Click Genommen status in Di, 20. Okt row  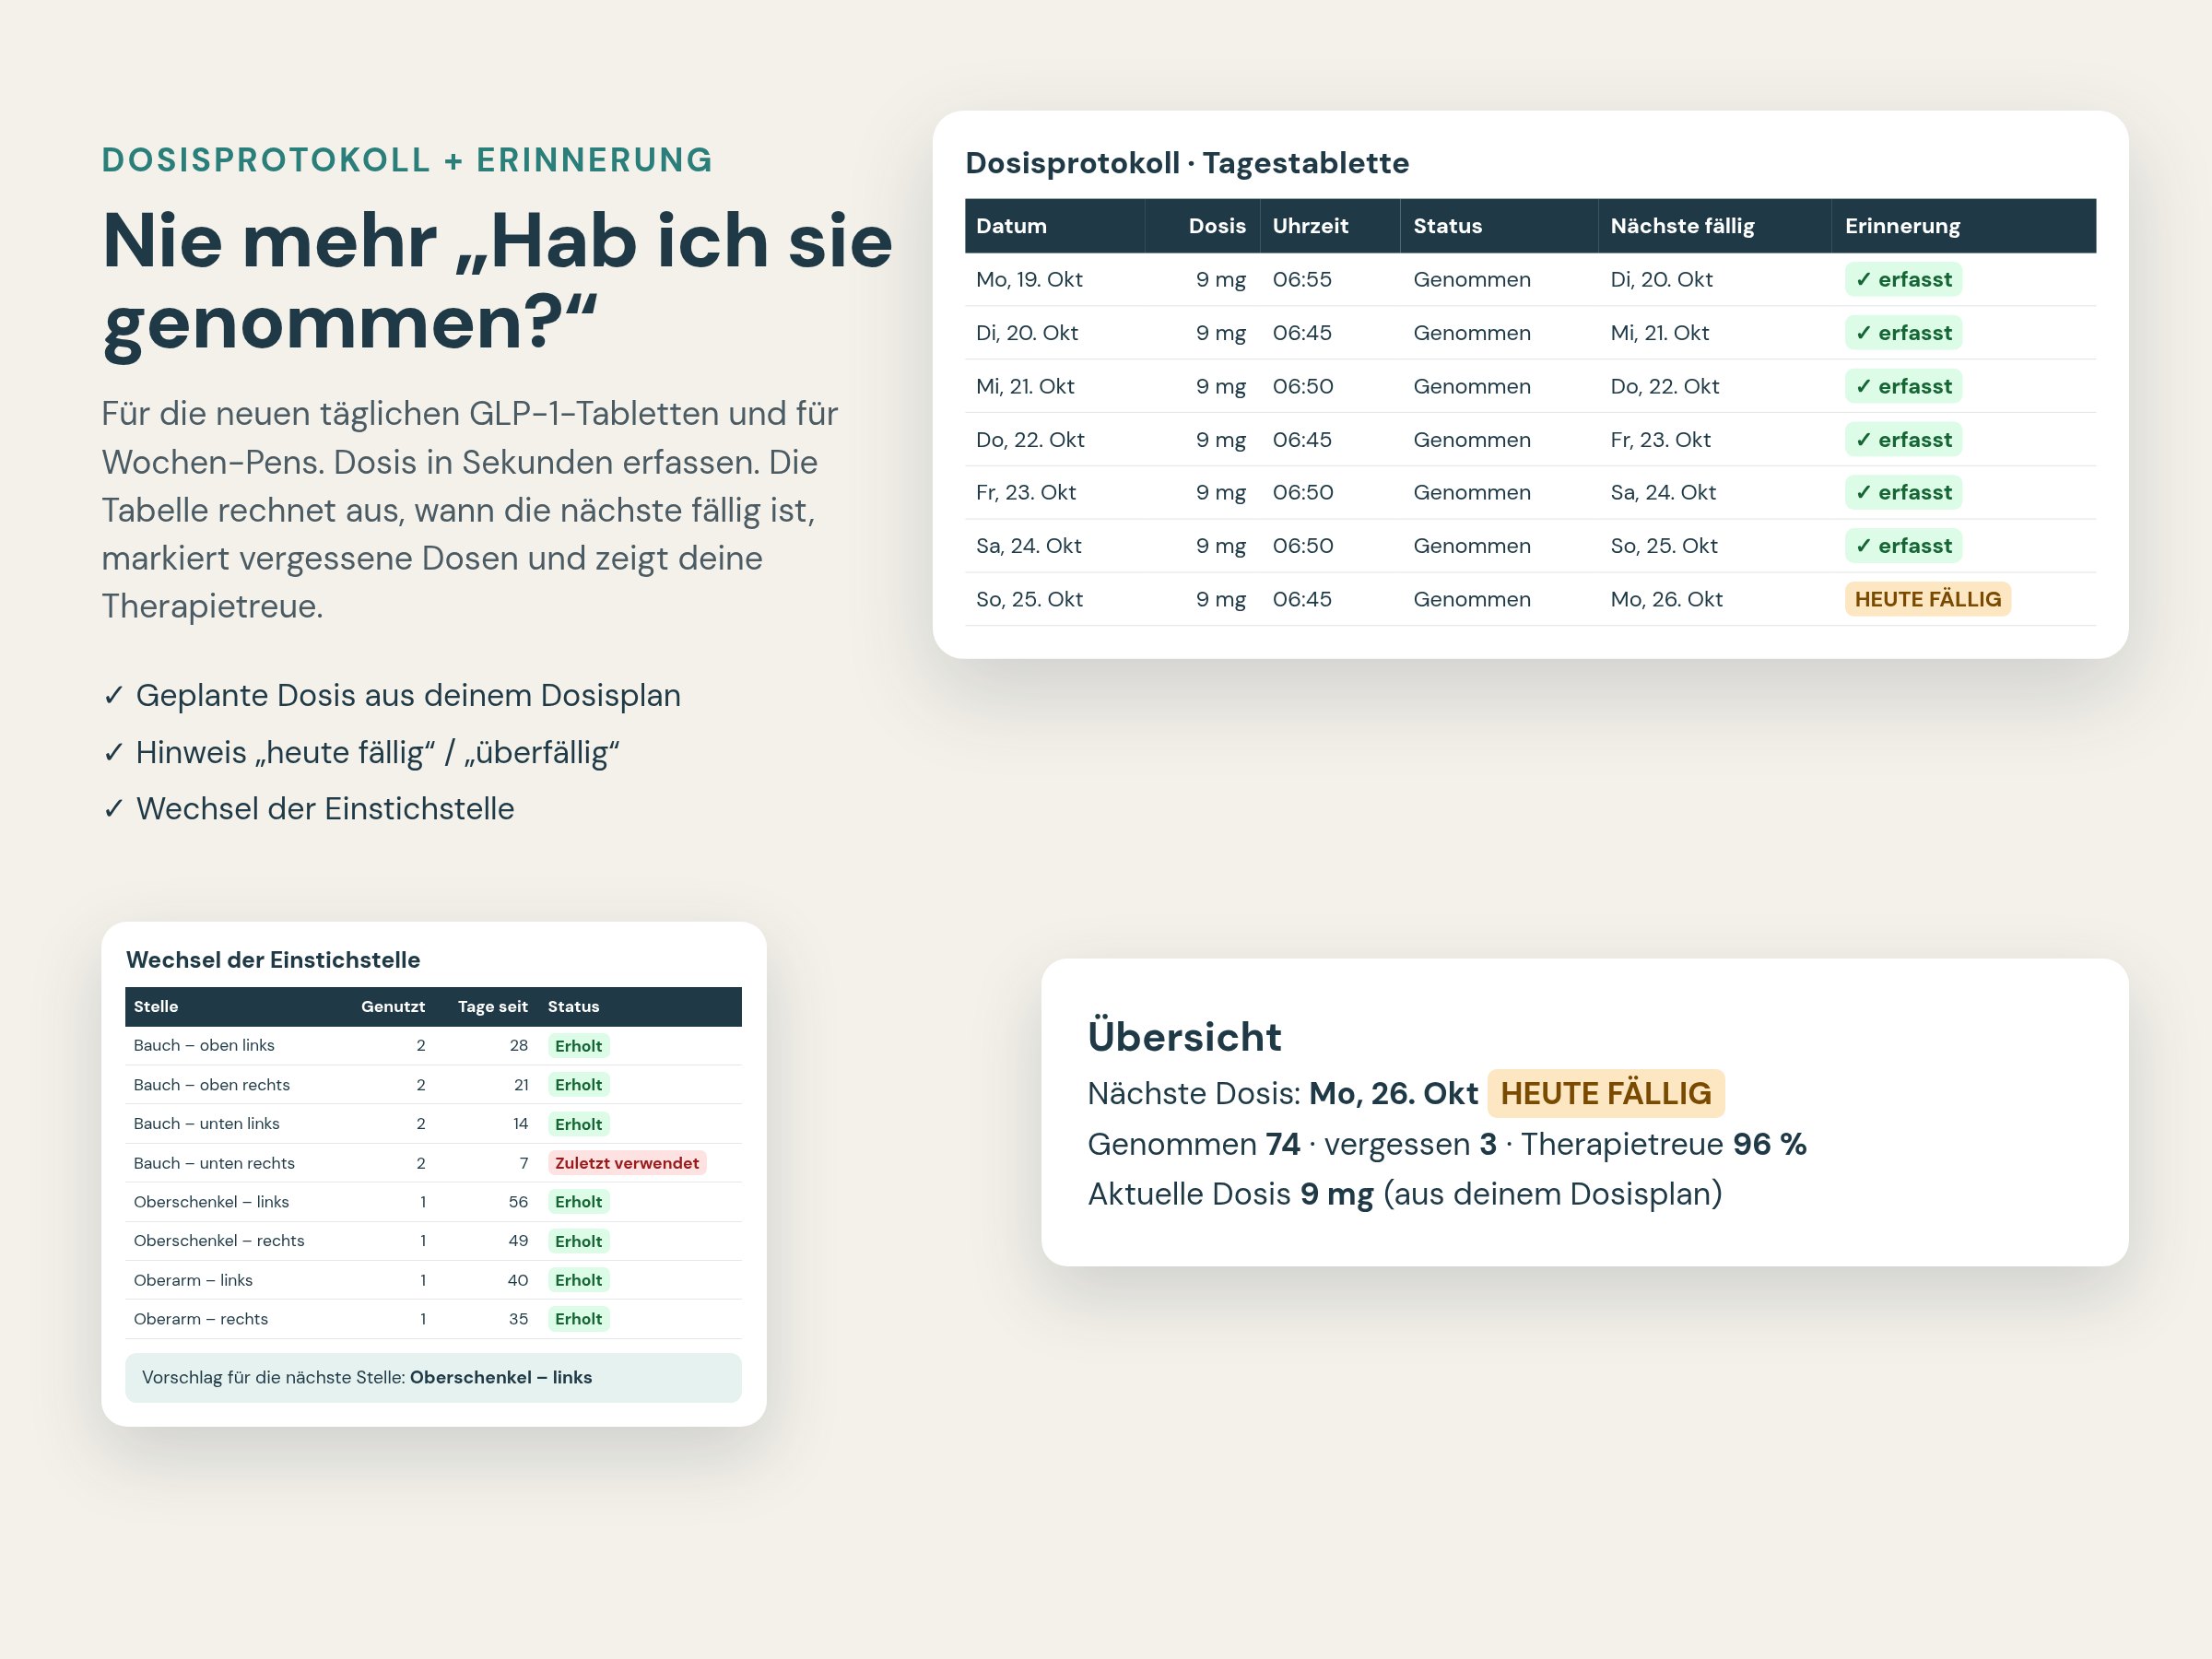(x=1472, y=333)
